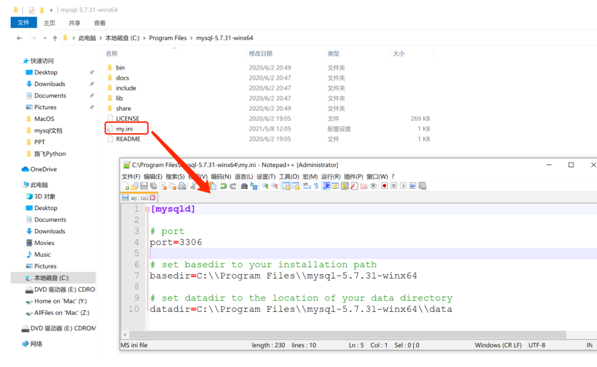The height and width of the screenshot is (367, 597).
Task: Open Find with the binoculars icon
Action: click(244, 186)
